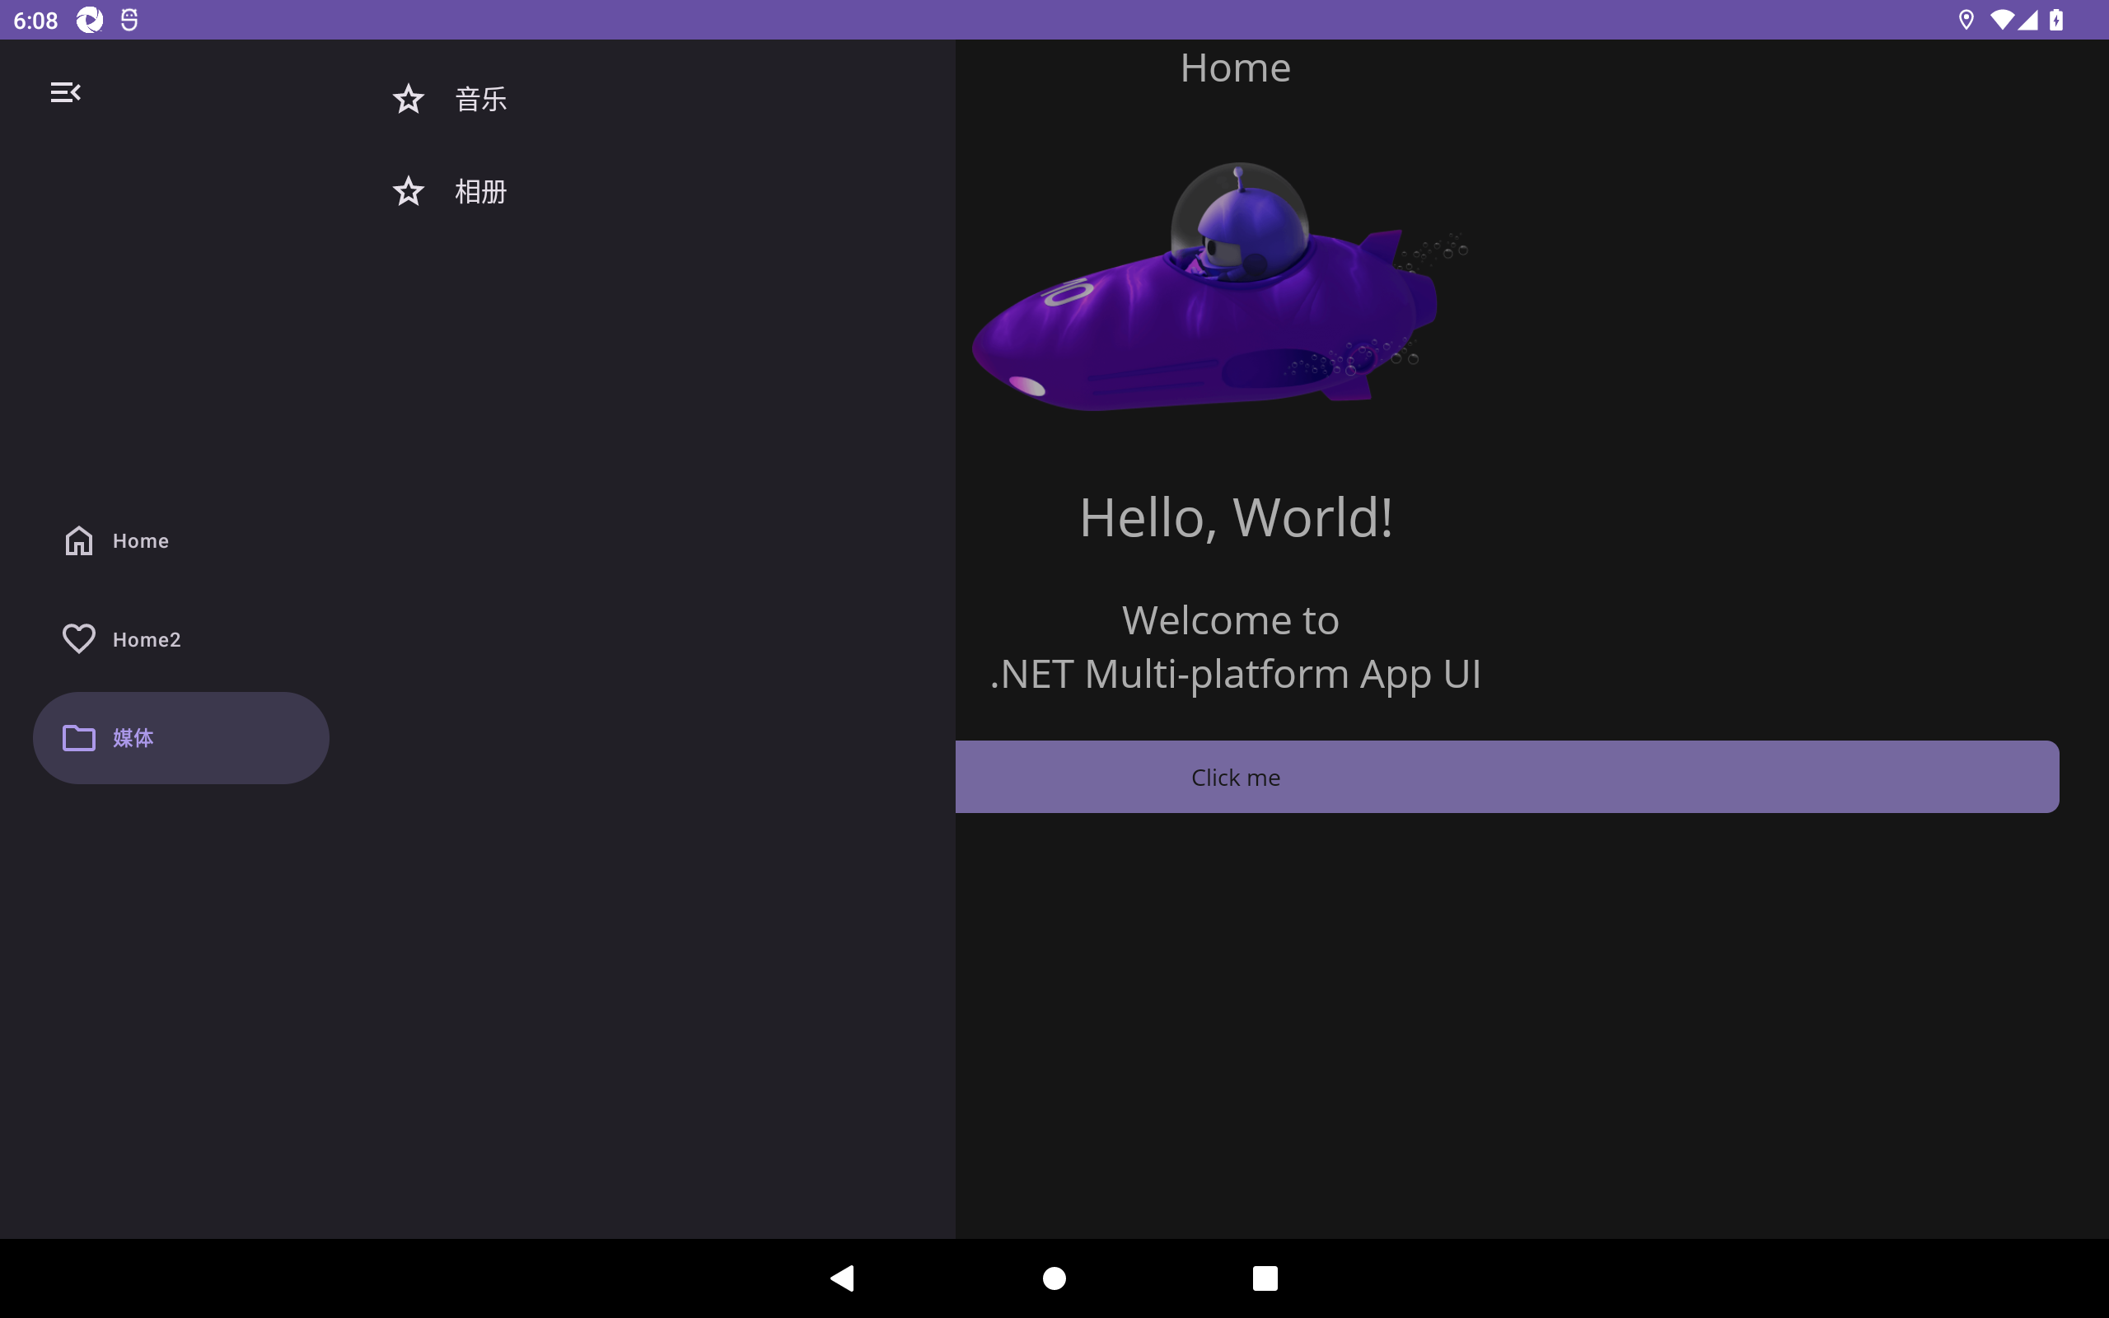Tap the purple submarine robot image
Viewport: 2109px width, 1318px height.
(1220, 286)
